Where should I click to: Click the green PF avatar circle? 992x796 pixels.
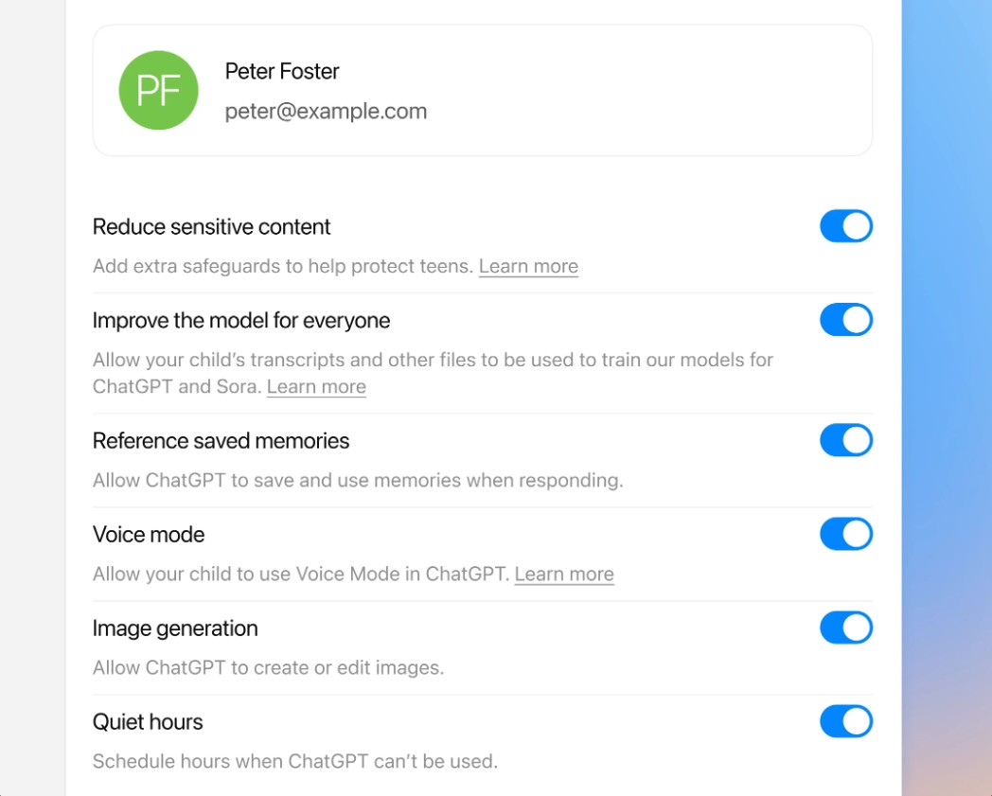pyautogui.click(x=158, y=91)
